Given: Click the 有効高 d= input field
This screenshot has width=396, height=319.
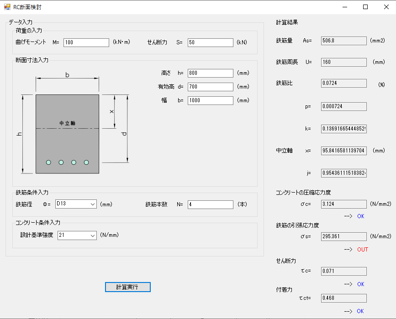Looking at the screenshot, I should [211, 87].
